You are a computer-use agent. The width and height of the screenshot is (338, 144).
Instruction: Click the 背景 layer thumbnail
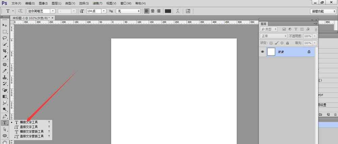coord(271,52)
